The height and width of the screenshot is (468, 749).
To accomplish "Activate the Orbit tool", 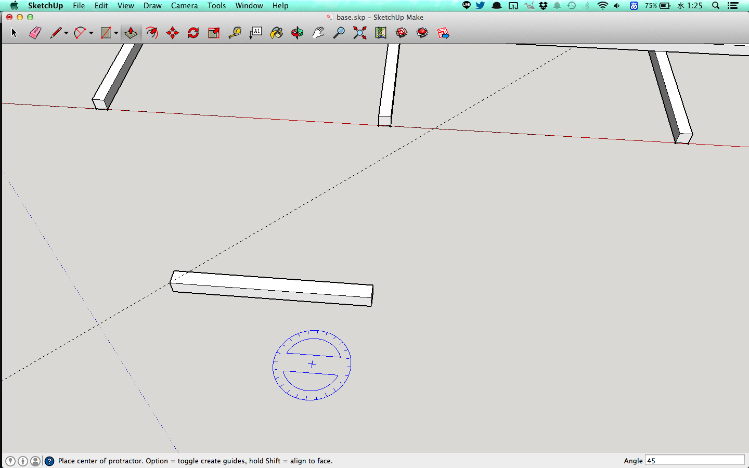I will [x=298, y=33].
